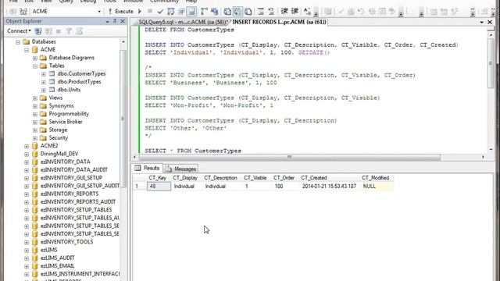This screenshot has width=500, height=281.
Task: Refresh the Object Explorer tree
Action: 79,31
